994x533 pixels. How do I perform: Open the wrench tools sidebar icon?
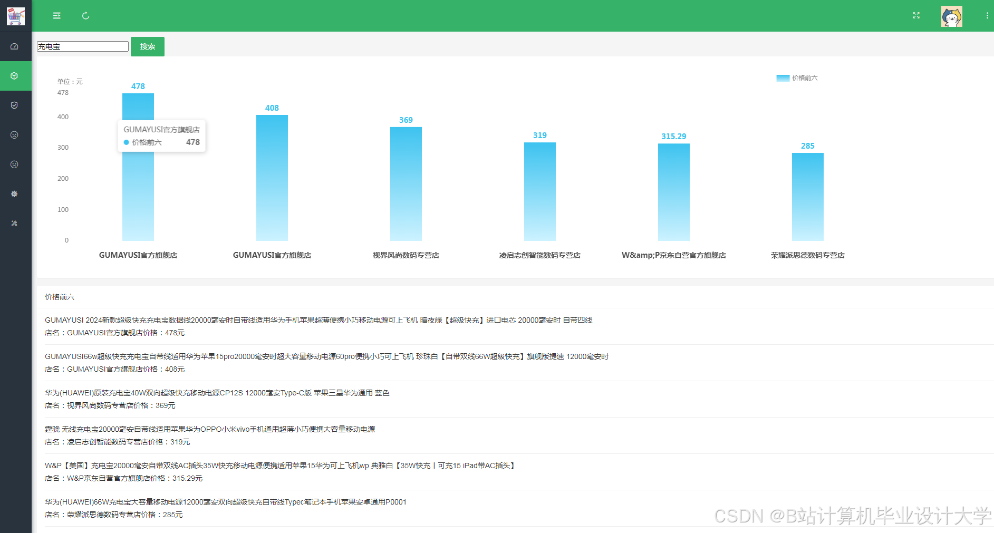(14, 224)
